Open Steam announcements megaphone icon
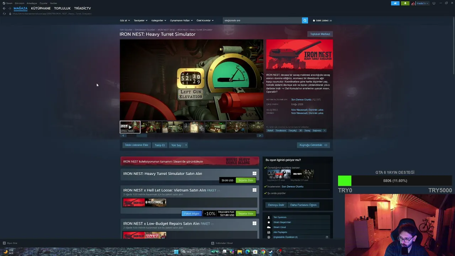 pyautogui.click(x=395, y=3)
